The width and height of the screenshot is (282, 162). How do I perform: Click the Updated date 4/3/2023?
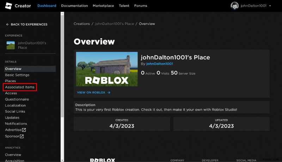tap(221, 126)
